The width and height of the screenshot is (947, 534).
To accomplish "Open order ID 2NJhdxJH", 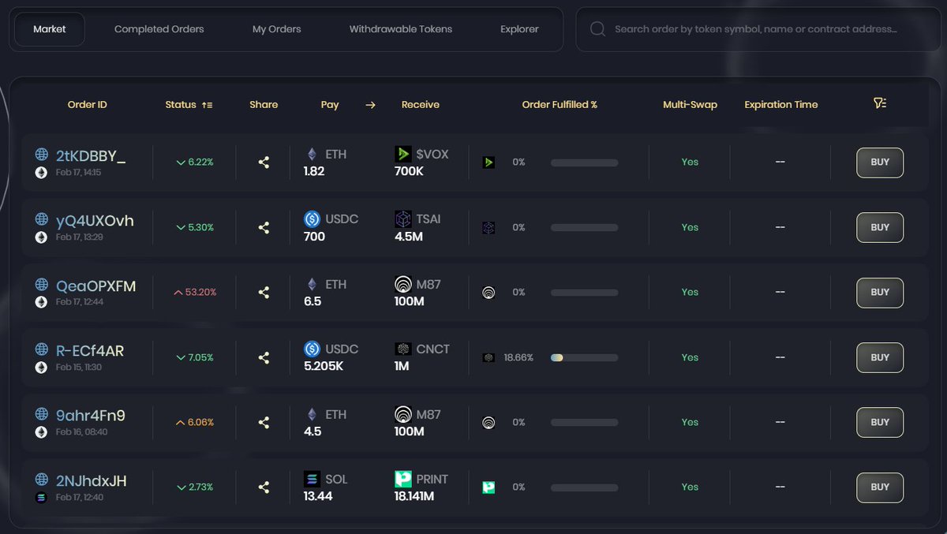I will coord(92,480).
